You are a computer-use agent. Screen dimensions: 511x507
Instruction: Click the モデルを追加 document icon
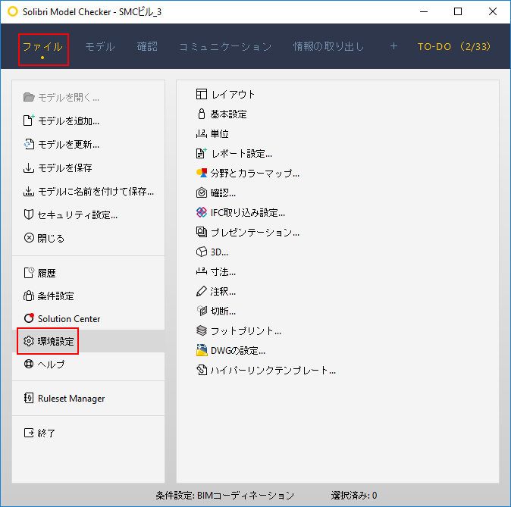point(29,120)
